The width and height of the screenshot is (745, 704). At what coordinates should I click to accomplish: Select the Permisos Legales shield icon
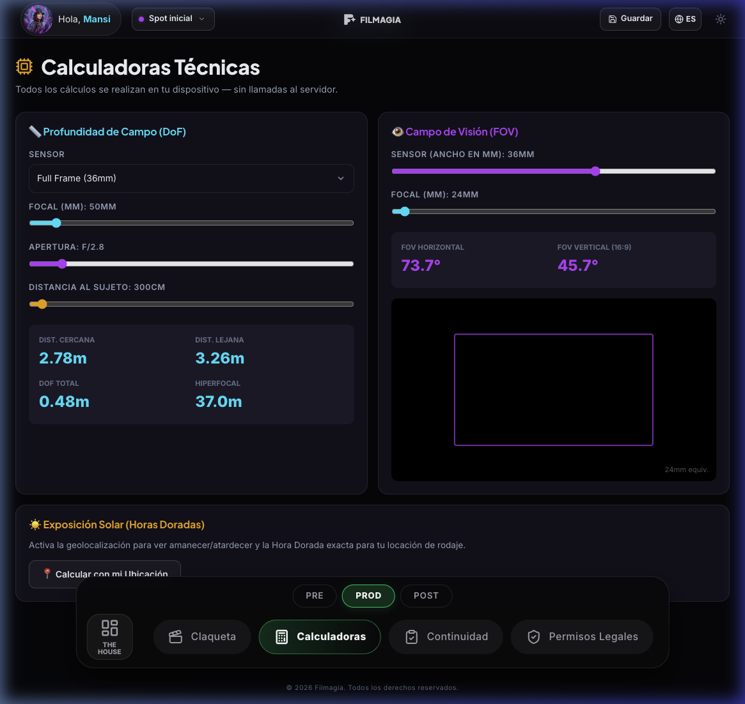coord(533,636)
